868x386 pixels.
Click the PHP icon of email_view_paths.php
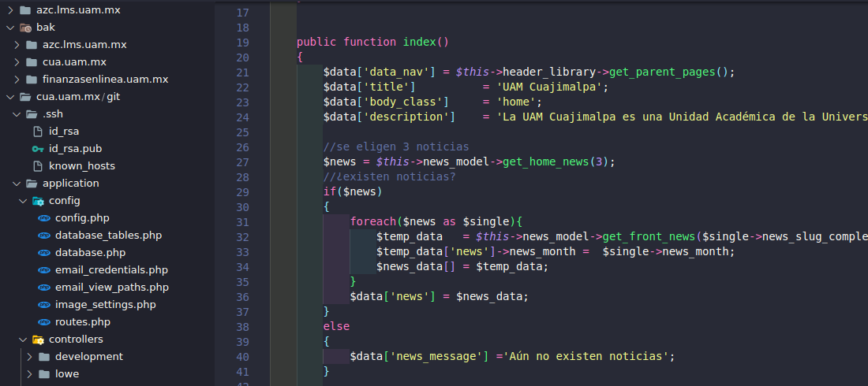43,287
